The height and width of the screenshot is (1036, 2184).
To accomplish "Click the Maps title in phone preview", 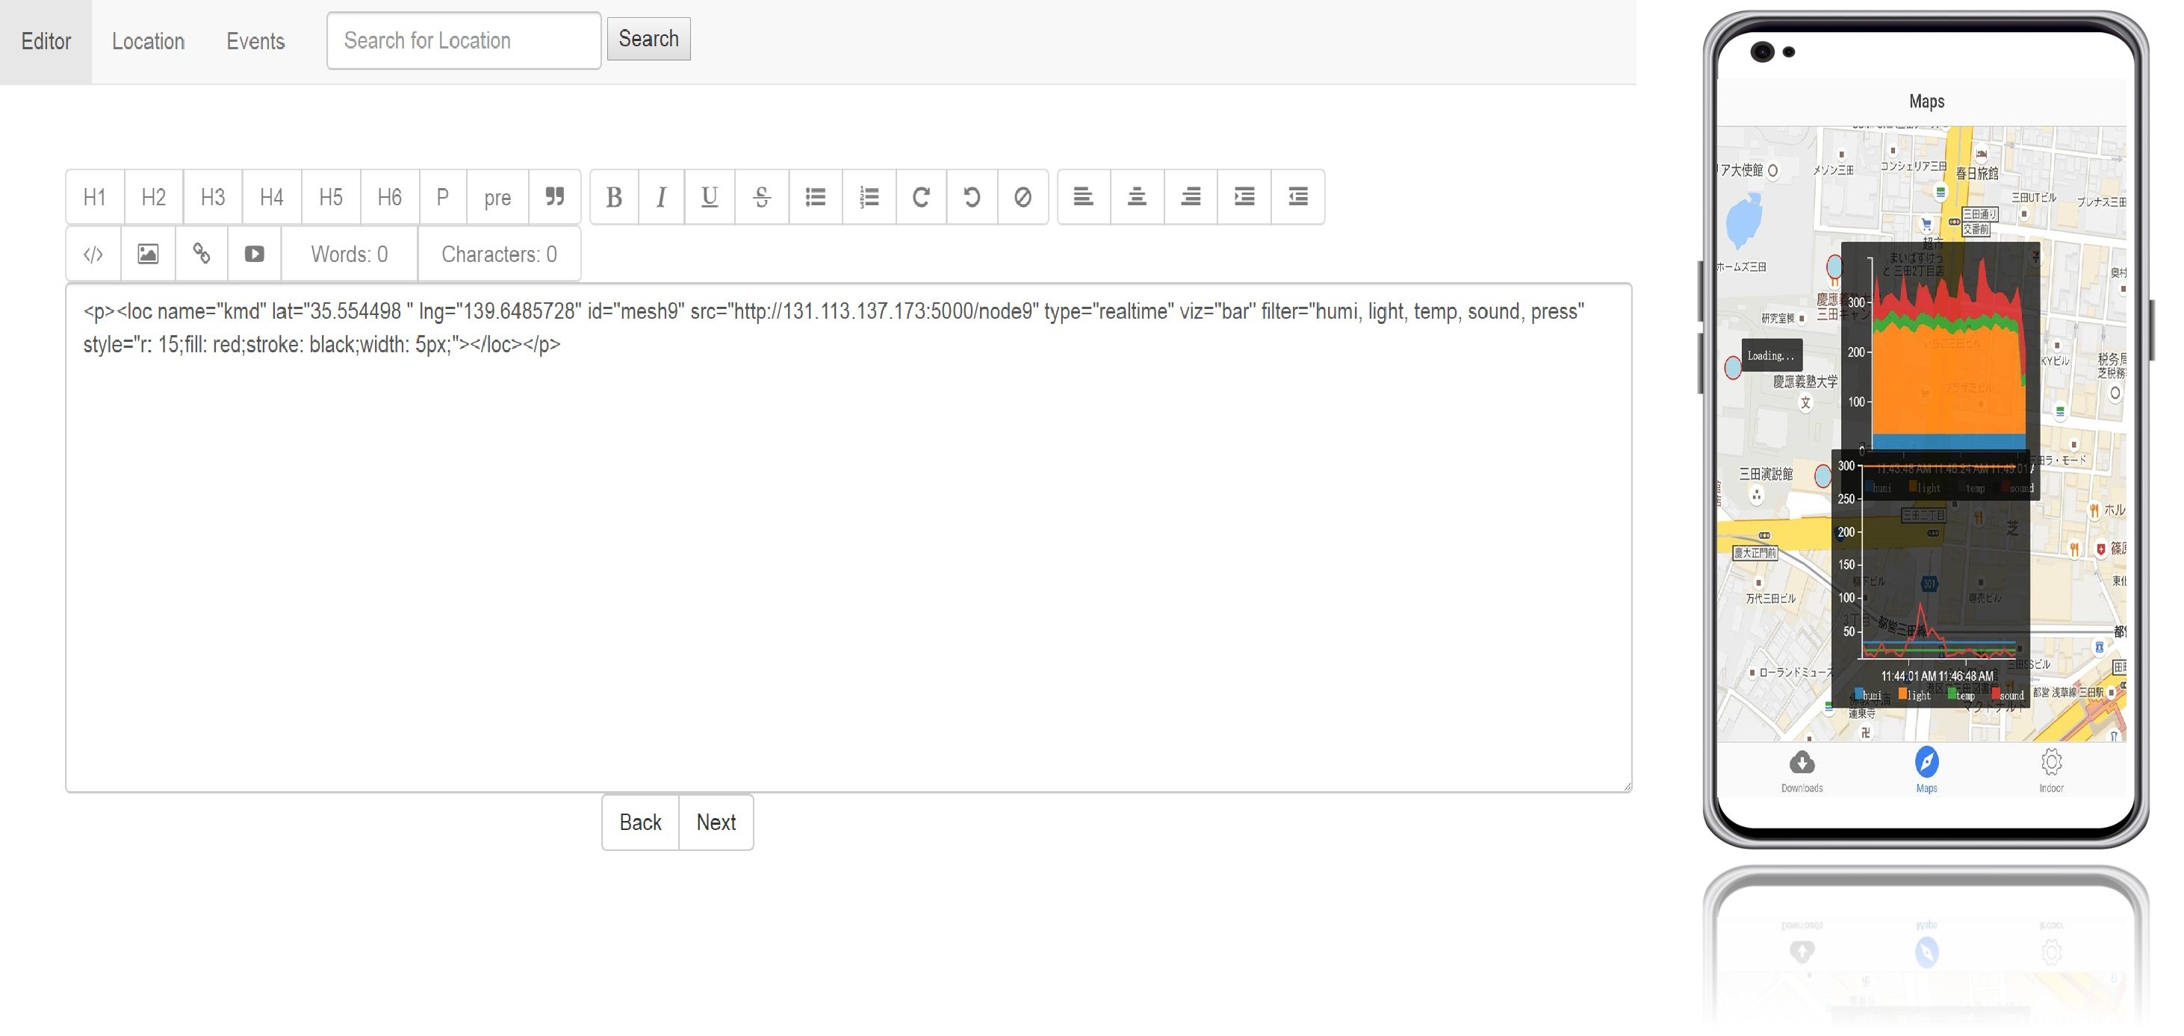I will 1926,102.
